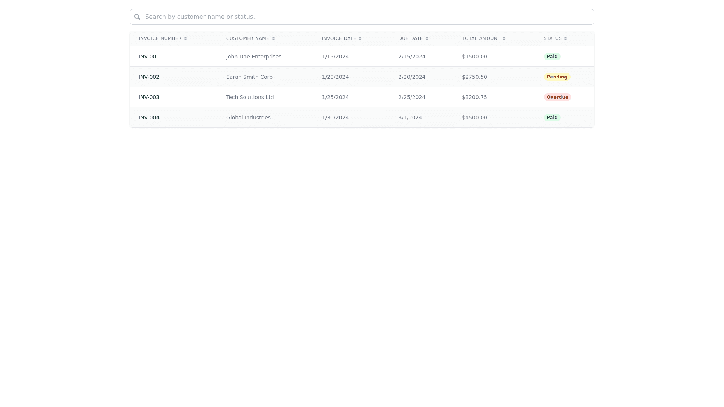Image resolution: width=724 pixels, height=407 pixels.
Task: Sort by the Invoice Number header
Action: point(160,38)
